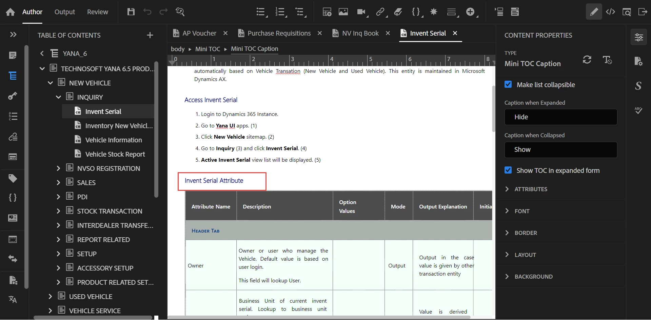Screen dimensions: 651x320
Task: Click Caption when Collapsed field Show
Action: pyautogui.click(x=561, y=149)
